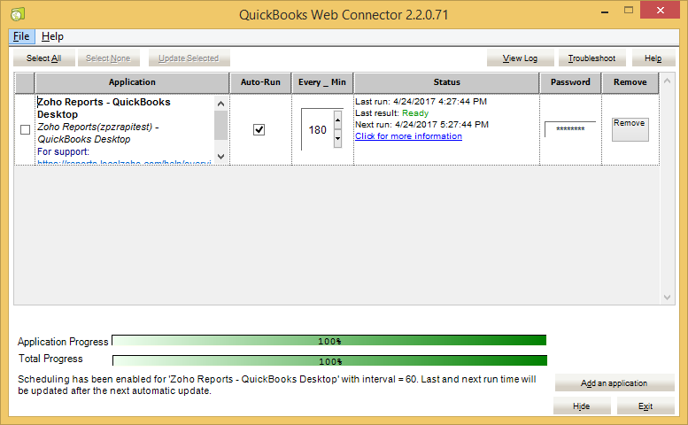The image size is (688, 425).
Task: Click the Password column header
Action: pos(570,82)
